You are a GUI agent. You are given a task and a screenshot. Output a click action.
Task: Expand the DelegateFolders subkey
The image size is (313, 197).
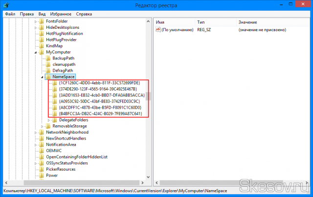click(x=49, y=120)
